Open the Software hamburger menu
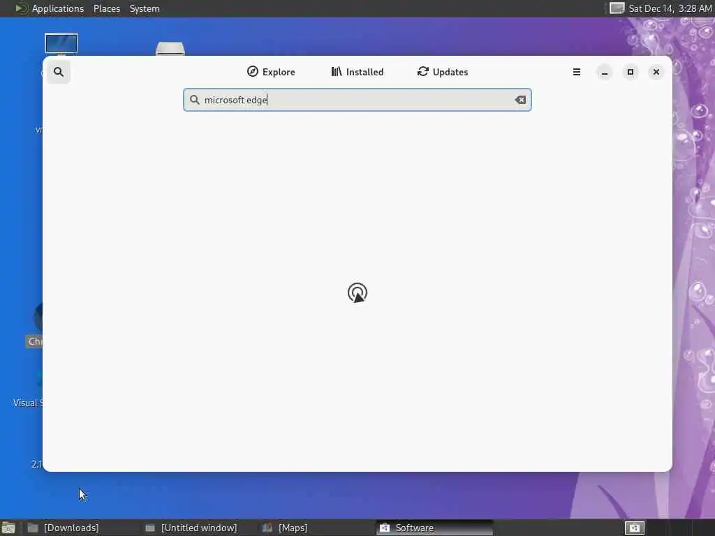This screenshot has width=715, height=536. (x=576, y=72)
